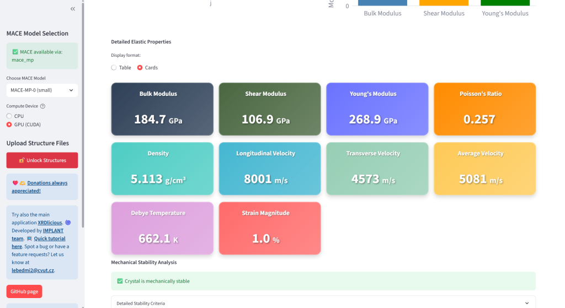Collapse the sidebar with double-chevron icon
Screen dimensions: 565x308
point(73,9)
